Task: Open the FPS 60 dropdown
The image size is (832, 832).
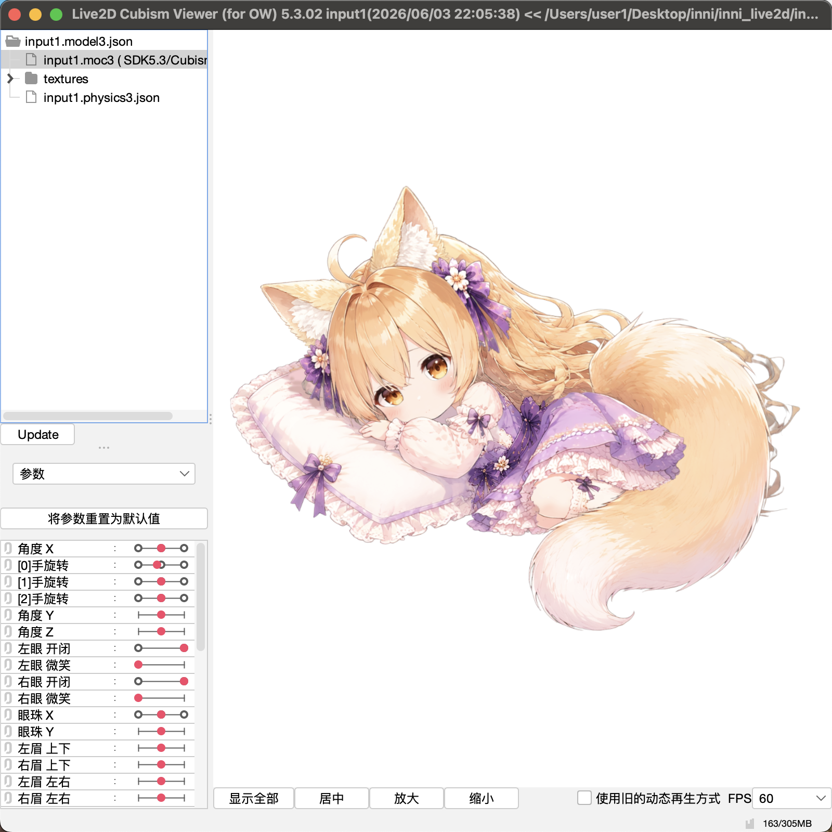Action: (791, 798)
